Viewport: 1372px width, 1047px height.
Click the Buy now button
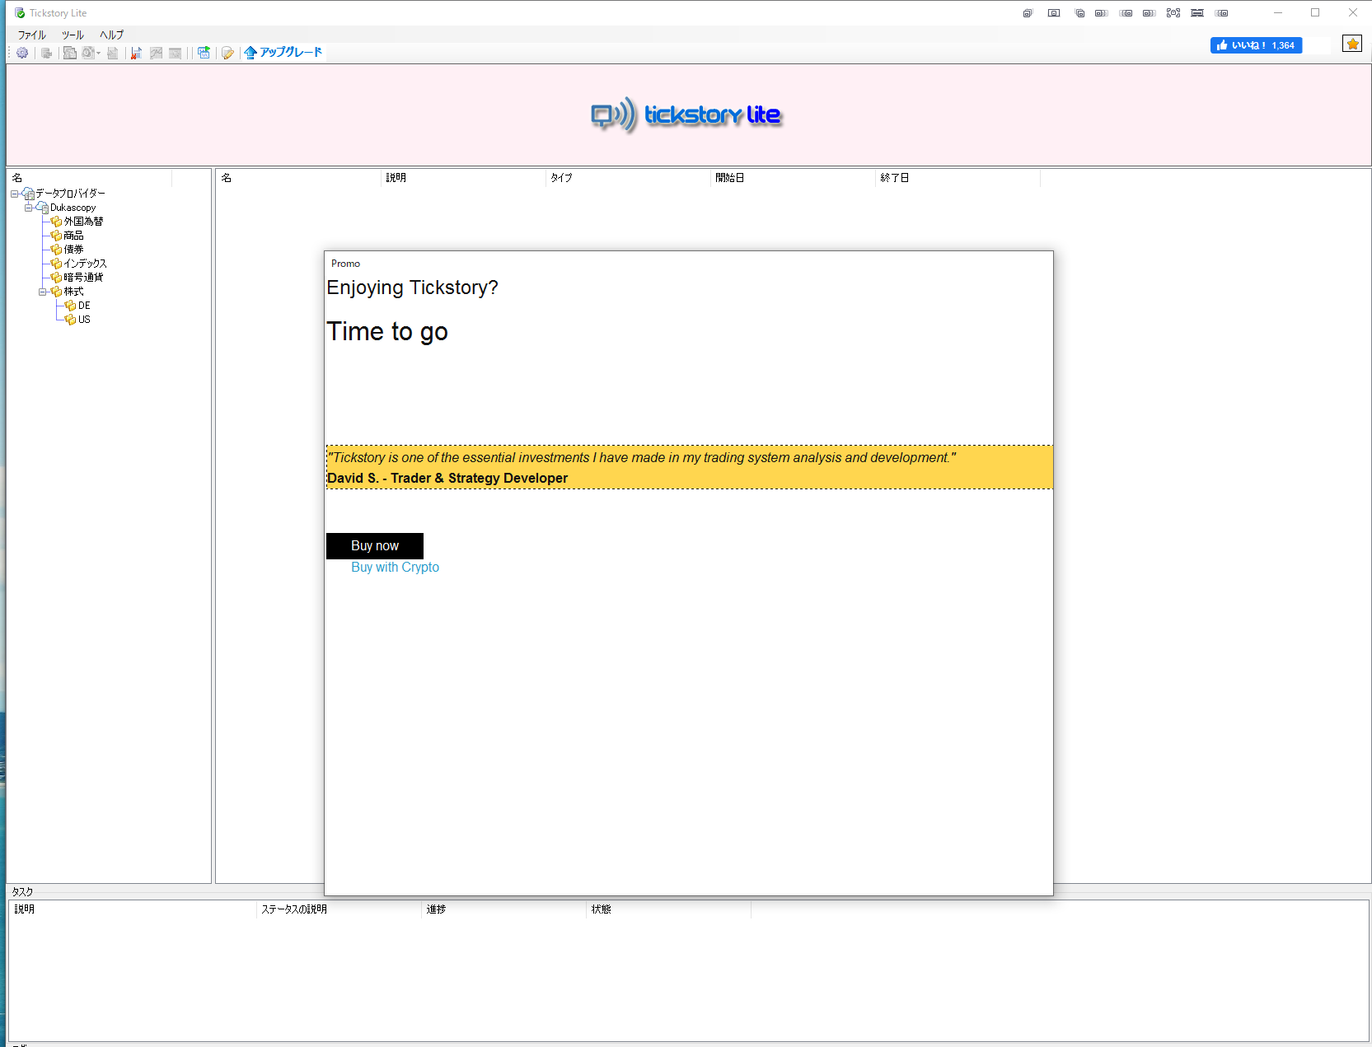click(x=375, y=546)
